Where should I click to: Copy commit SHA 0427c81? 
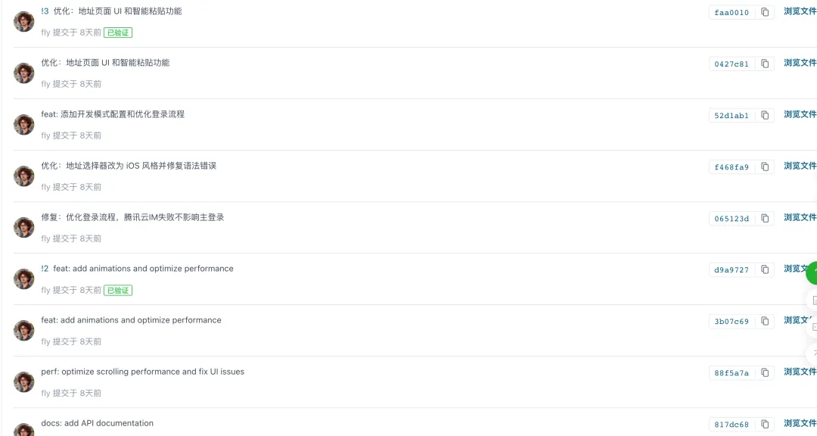tap(765, 64)
